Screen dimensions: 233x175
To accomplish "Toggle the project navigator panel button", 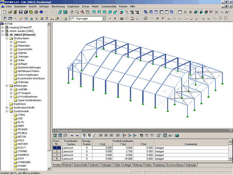I will (x=5, y=19).
